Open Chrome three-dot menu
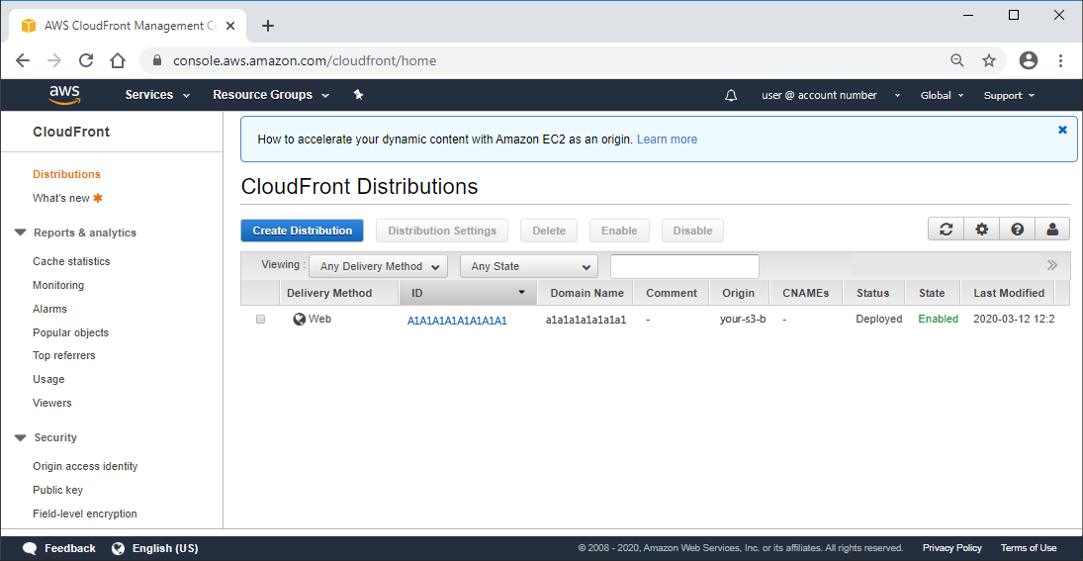 tap(1061, 60)
